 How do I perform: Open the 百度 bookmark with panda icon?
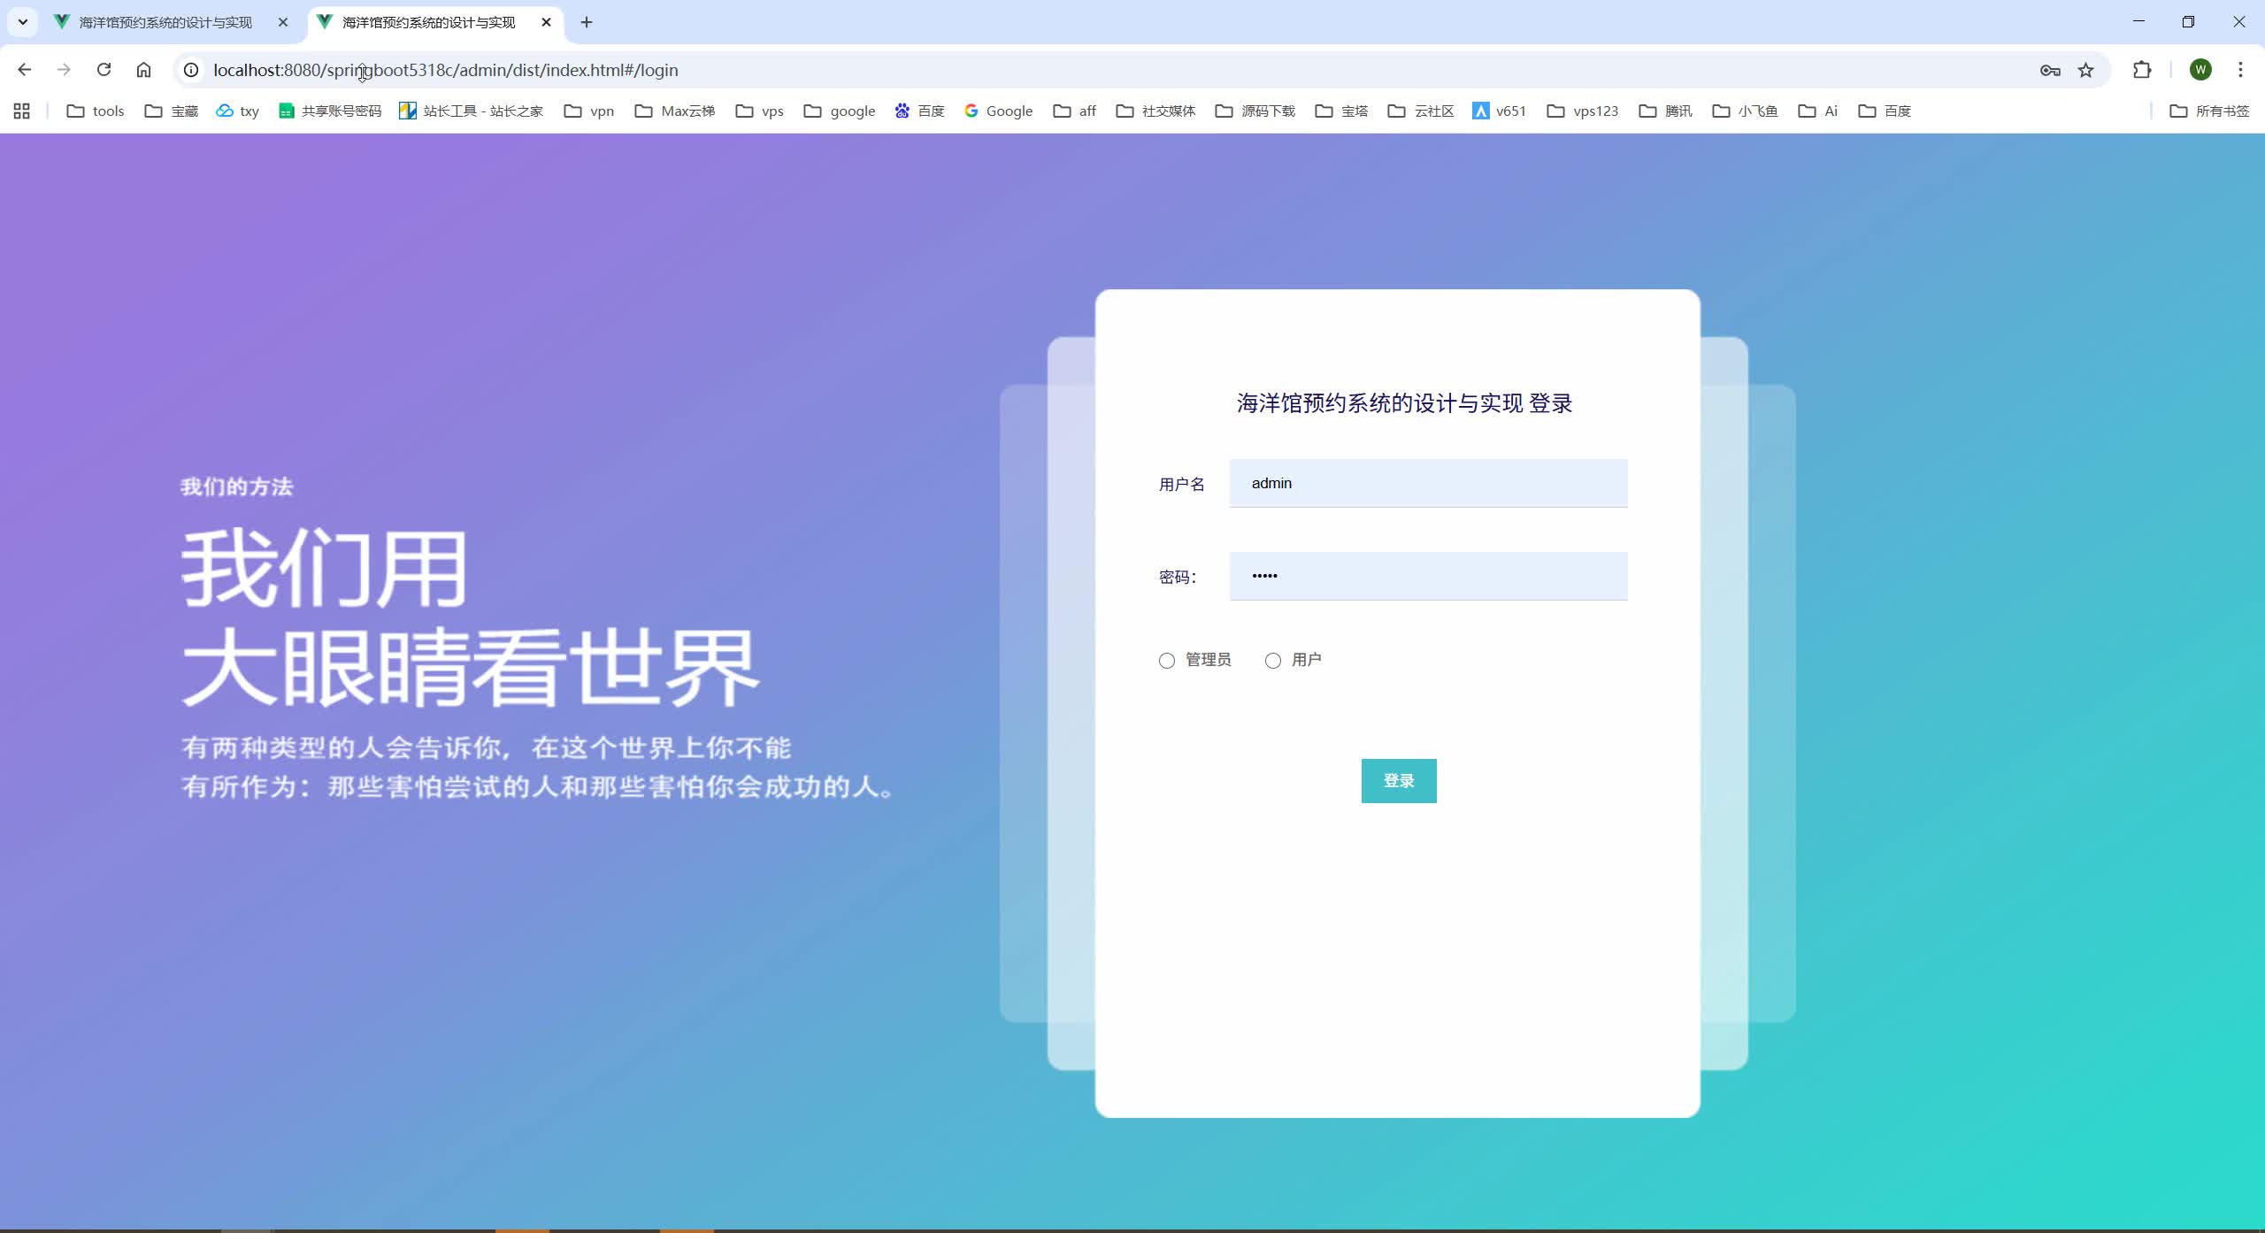tap(918, 111)
